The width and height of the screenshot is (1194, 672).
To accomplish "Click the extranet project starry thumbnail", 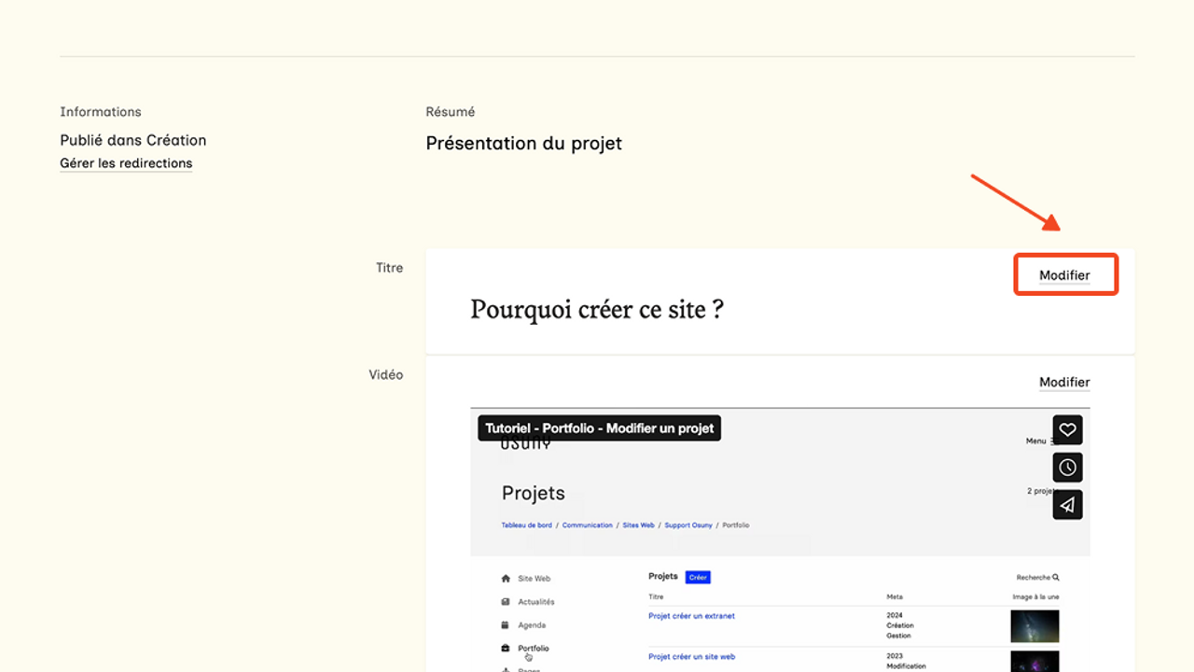I will [1034, 626].
